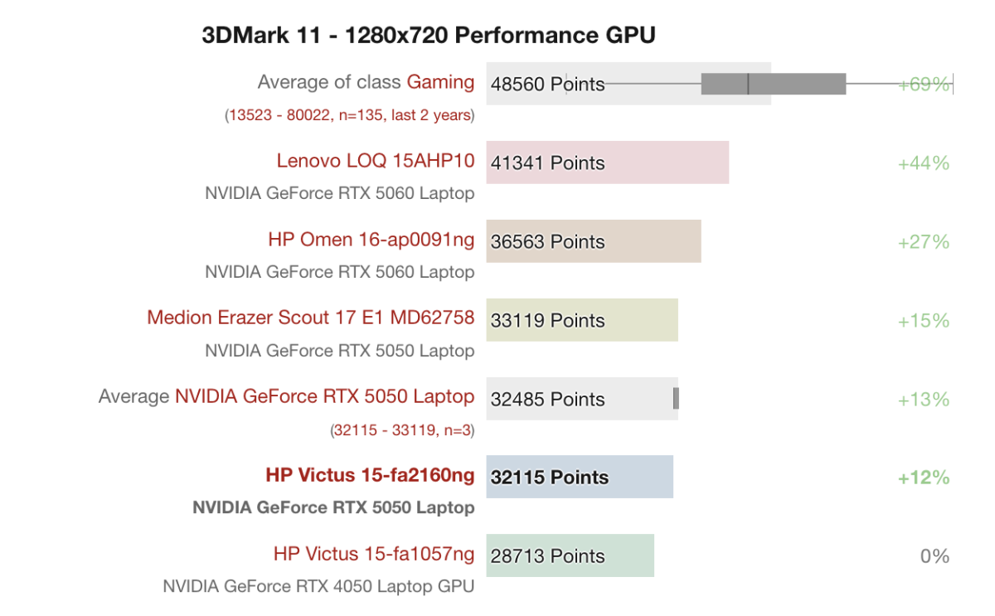Open the Average NVIDIA GeForce RTX 5050 Laptop link
The image size is (995, 616).
324,396
